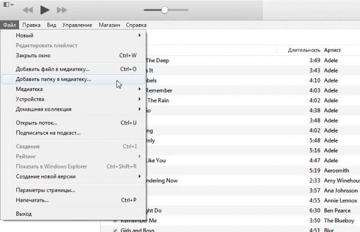Open the window mini-menu icon at top-left

pos(9,4)
